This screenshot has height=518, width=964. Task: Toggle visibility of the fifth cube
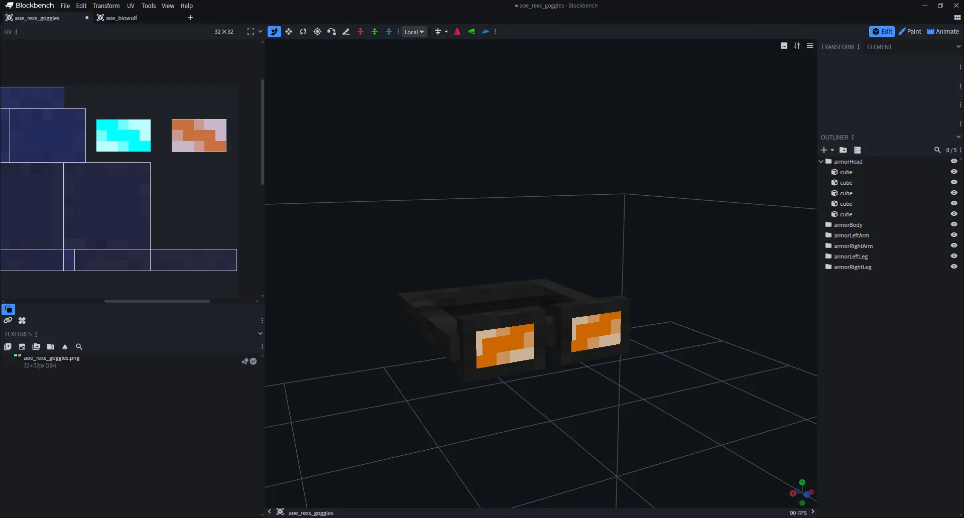click(954, 214)
